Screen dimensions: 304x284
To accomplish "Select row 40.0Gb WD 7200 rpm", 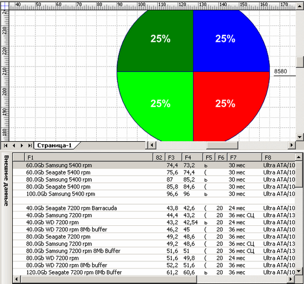I will 154,222.
